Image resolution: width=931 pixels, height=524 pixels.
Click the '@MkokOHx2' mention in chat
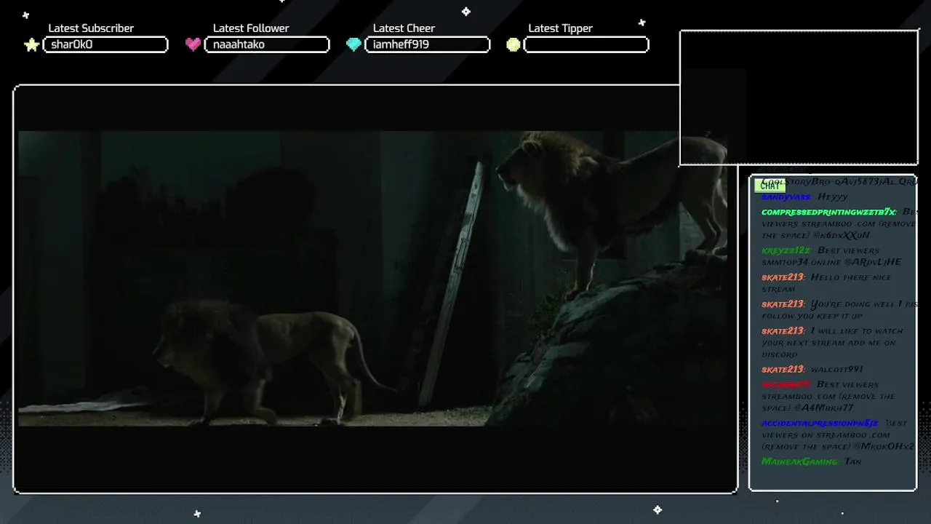[884, 446]
